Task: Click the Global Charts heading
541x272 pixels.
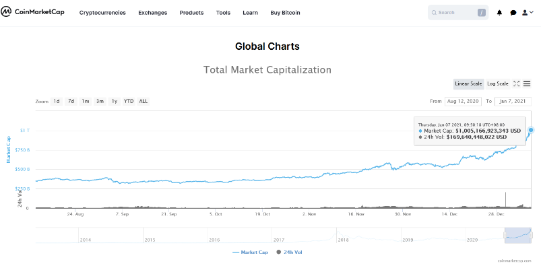Action: pyautogui.click(x=267, y=46)
